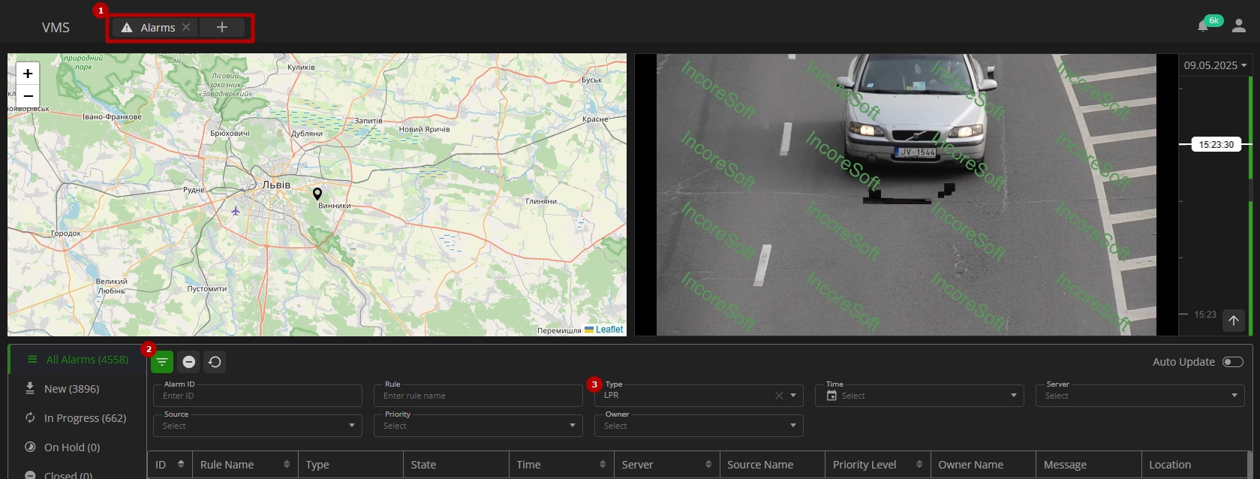Select All Alarms (4558) category
Screen dimensions: 1260x479
pyautogui.click(x=78, y=360)
